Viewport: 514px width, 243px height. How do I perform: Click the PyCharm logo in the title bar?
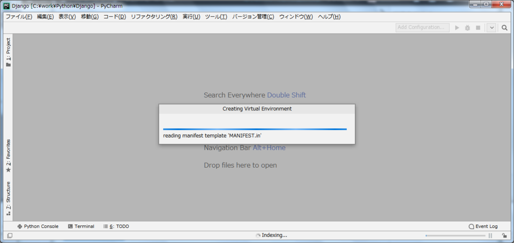(x=6, y=5)
